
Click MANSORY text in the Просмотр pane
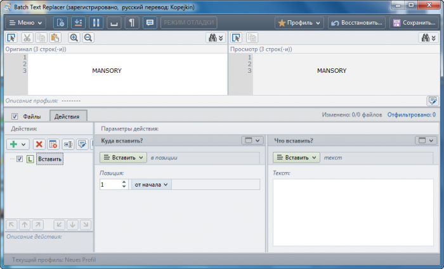pyautogui.click(x=332, y=71)
